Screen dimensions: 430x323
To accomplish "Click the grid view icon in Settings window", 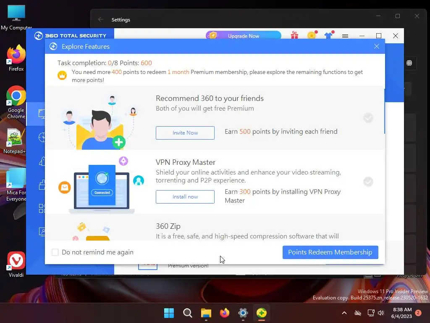I will coord(409,63).
